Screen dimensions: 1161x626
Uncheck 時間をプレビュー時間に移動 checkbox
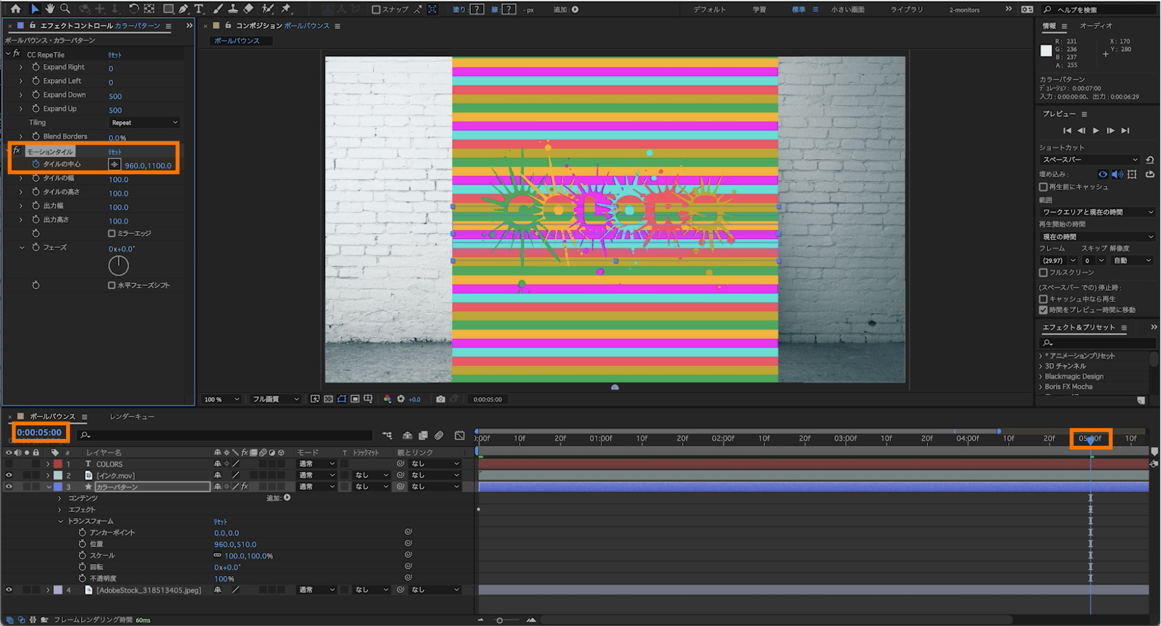click(1044, 310)
